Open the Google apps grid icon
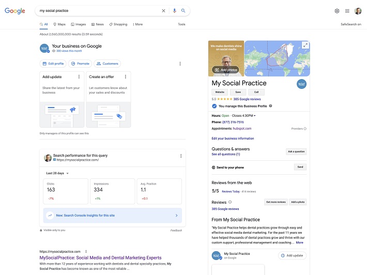367x275 pixels. pos(347,11)
